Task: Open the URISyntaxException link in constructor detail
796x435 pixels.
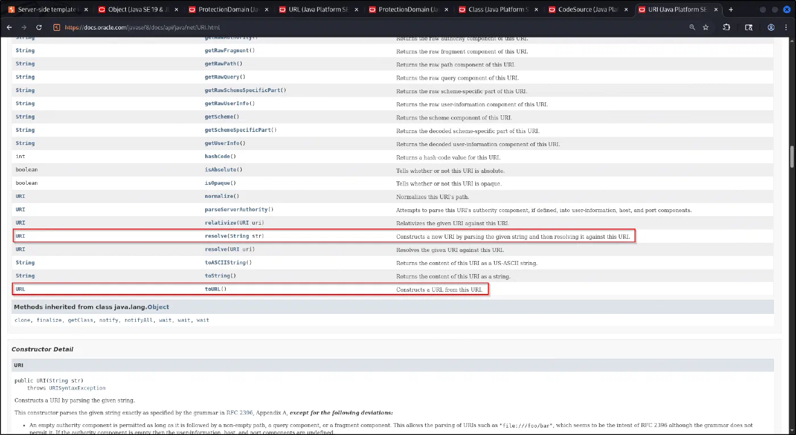Action: [77, 388]
